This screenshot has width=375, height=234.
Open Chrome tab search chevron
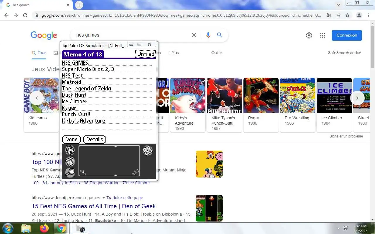(338, 5)
